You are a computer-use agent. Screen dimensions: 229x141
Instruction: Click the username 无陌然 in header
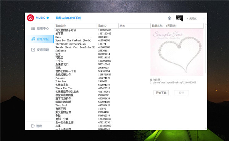pos(193,19)
